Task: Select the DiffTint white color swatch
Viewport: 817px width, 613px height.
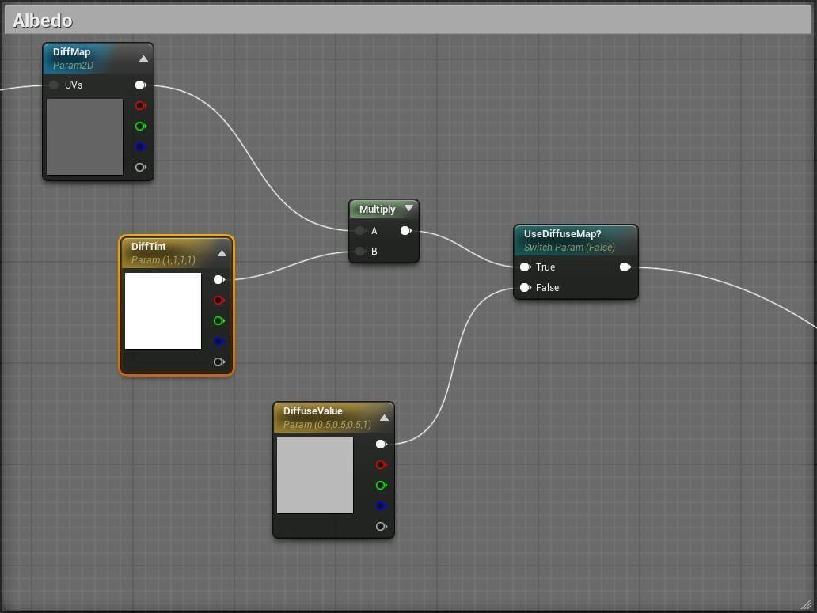Action: coord(163,311)
